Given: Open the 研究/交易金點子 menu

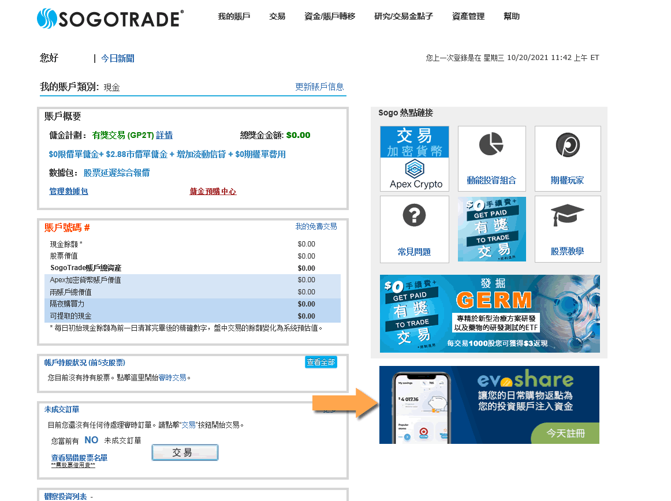Looking at the screenshot, I should point(404,16).
